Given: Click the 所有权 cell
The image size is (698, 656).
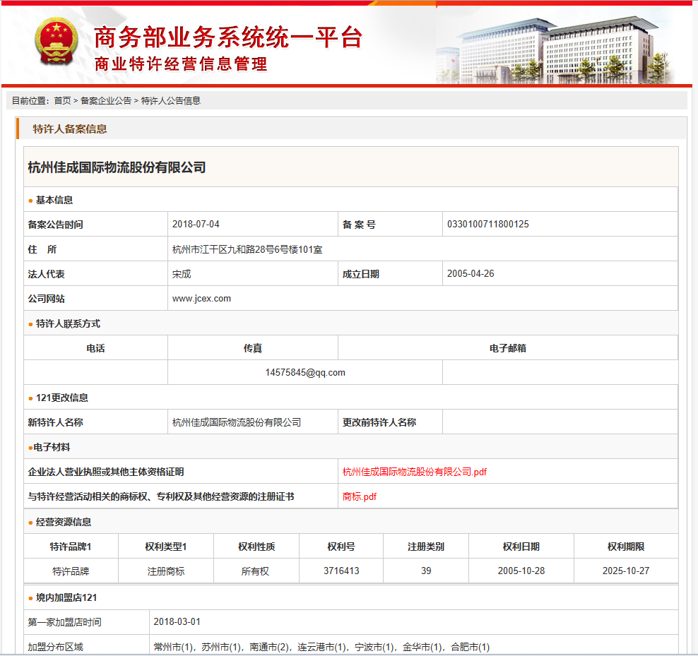Looking at the screenshot, I should pos(255,571).
